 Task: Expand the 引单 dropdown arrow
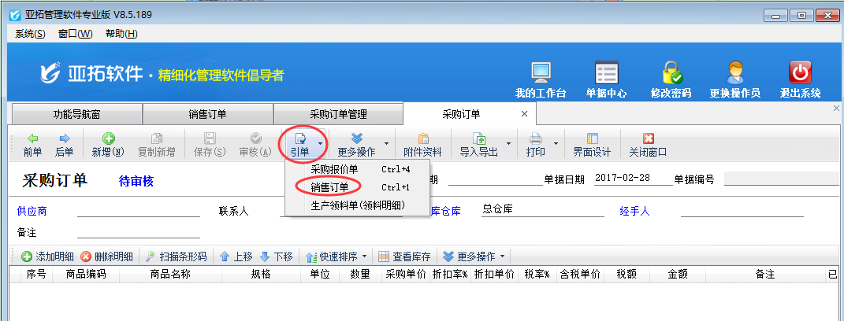coord(321,144)
